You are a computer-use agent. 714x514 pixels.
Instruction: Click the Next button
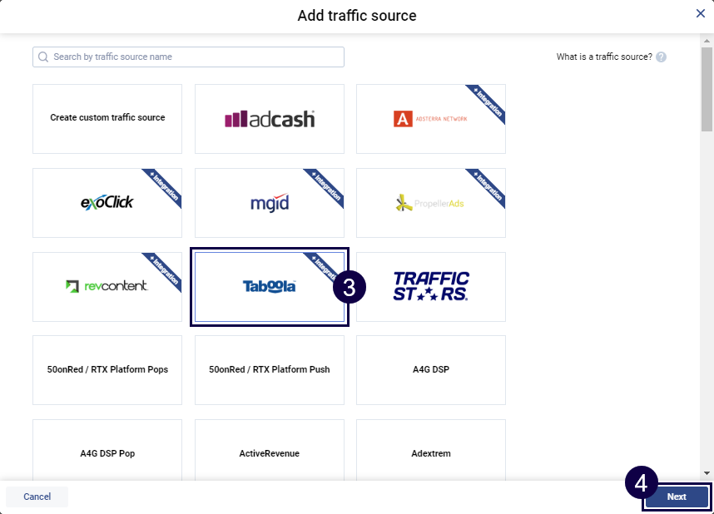pyautogui.click(x=676, y=497)
